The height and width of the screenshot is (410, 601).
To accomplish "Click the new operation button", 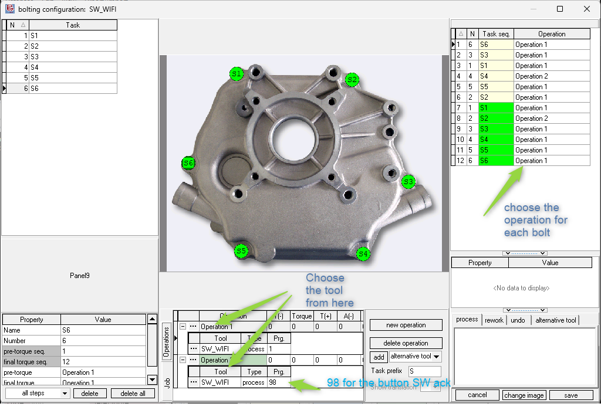I will [406, 325].
